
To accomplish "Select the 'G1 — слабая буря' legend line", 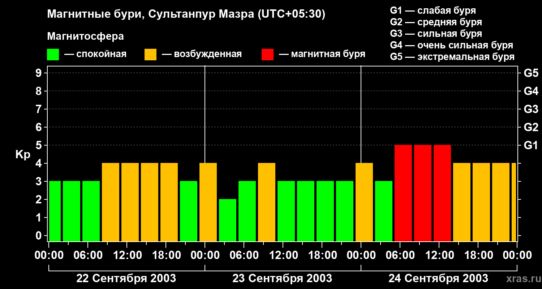I will click(x=433, y=10).
